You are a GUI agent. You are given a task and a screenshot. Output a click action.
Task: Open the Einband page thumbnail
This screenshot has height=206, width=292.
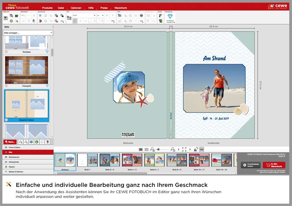point(65,162)
